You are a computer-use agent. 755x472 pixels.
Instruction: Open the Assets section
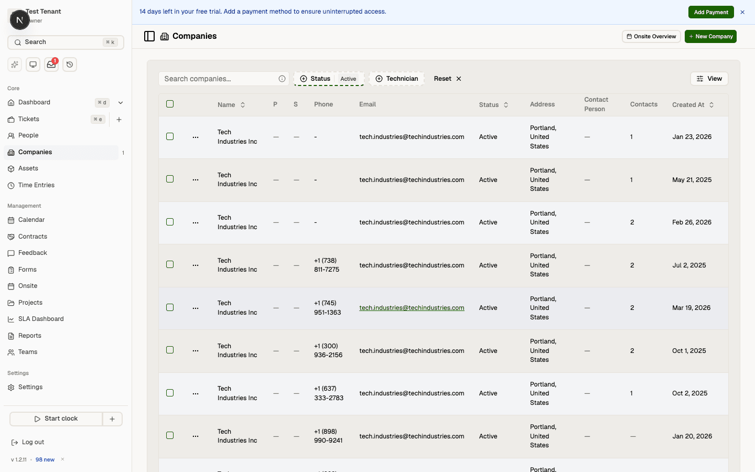pos(28,168)
